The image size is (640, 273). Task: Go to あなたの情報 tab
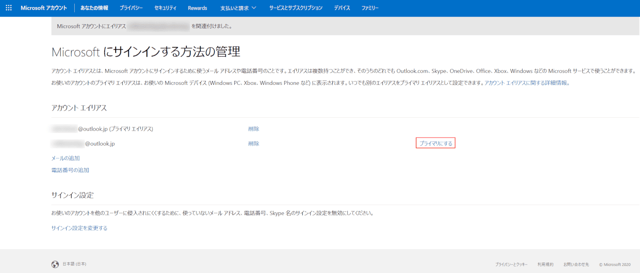click(95, 8)
